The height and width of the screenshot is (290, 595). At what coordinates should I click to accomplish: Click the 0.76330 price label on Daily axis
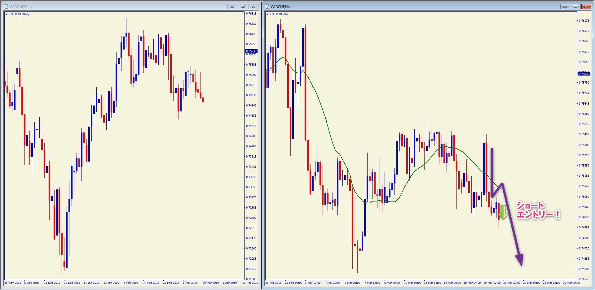(251, 24)
